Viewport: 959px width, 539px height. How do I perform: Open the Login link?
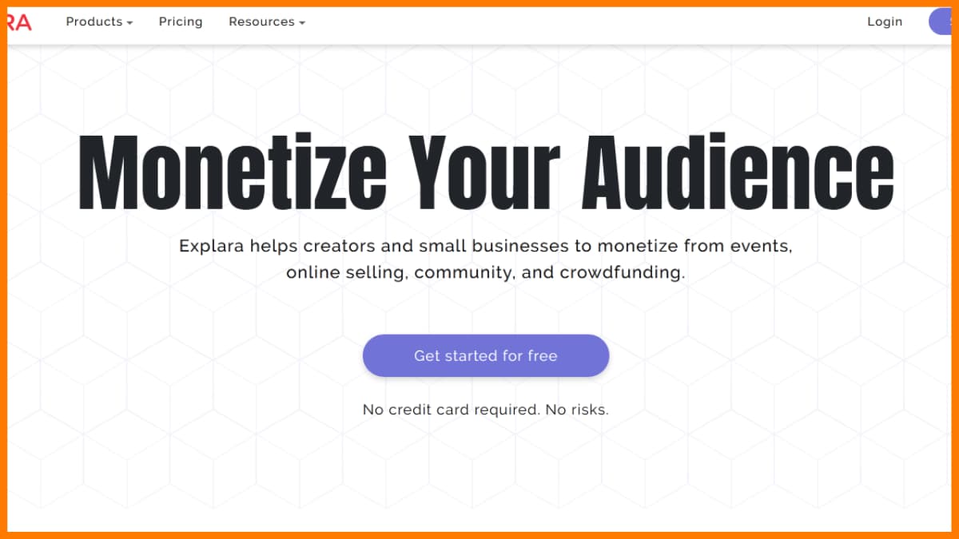click(885, 22)
